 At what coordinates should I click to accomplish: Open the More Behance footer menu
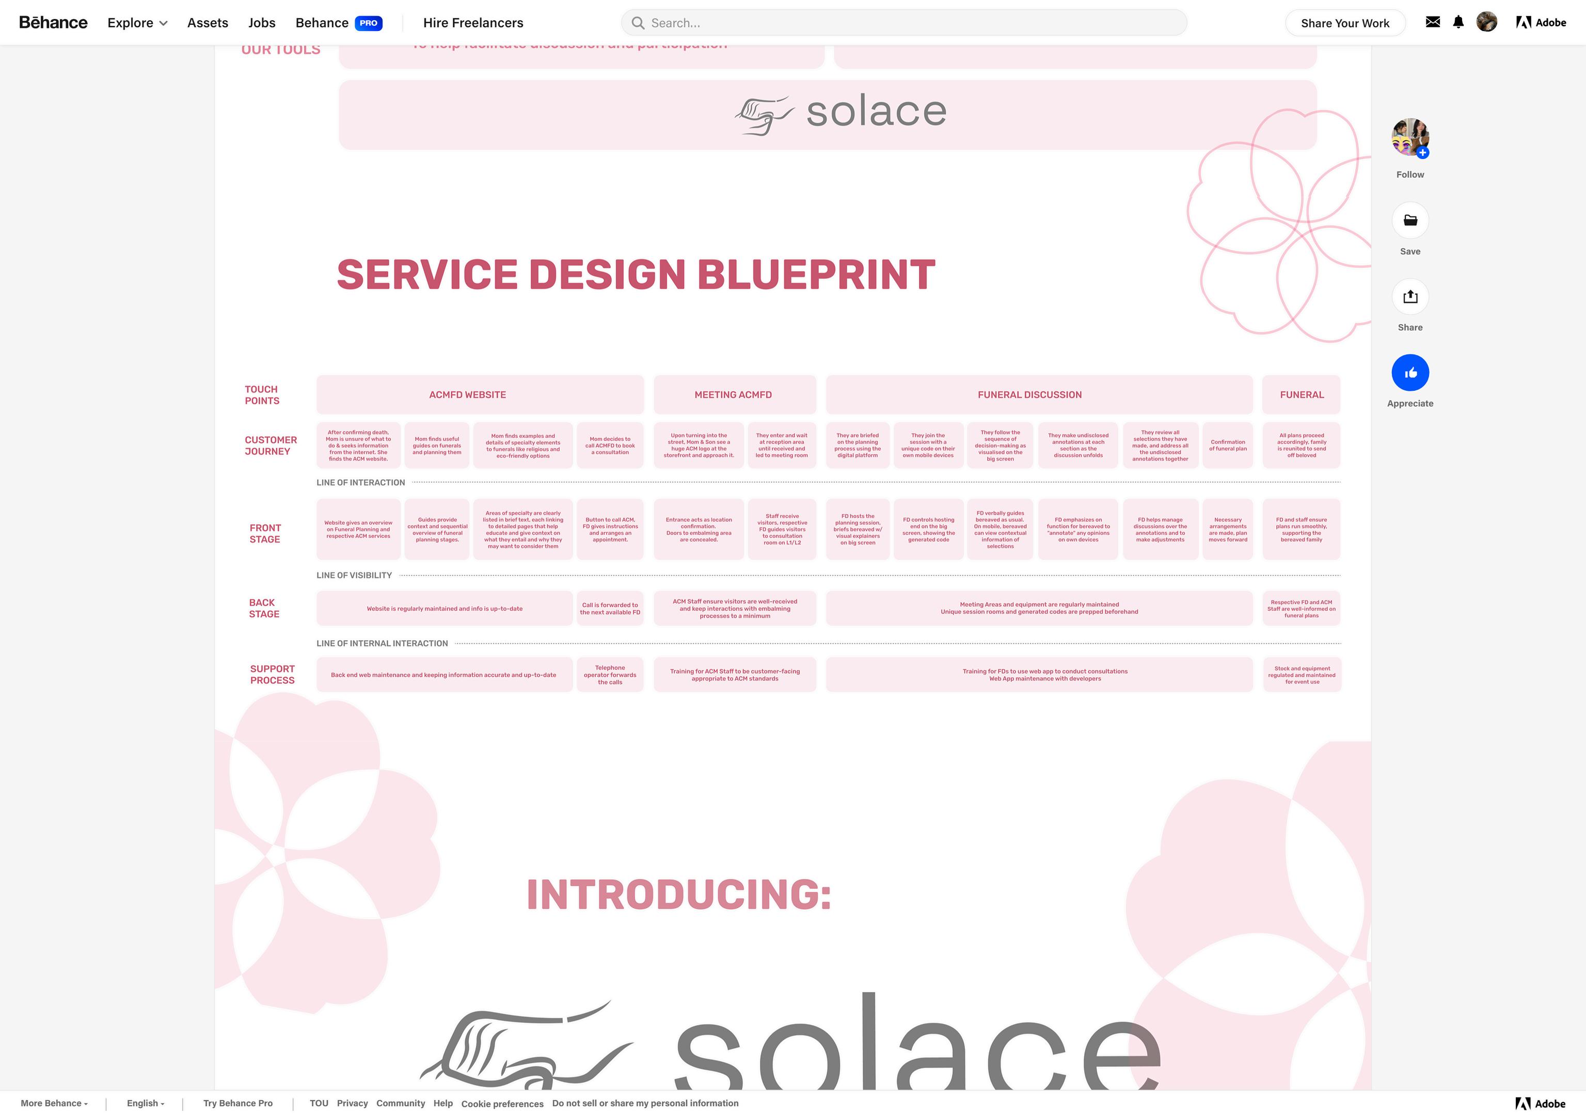(54, 1103)
